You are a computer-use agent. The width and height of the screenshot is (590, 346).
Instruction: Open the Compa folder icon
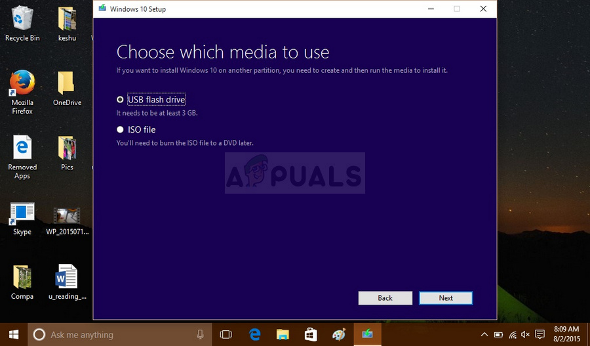tap(22, 282)
